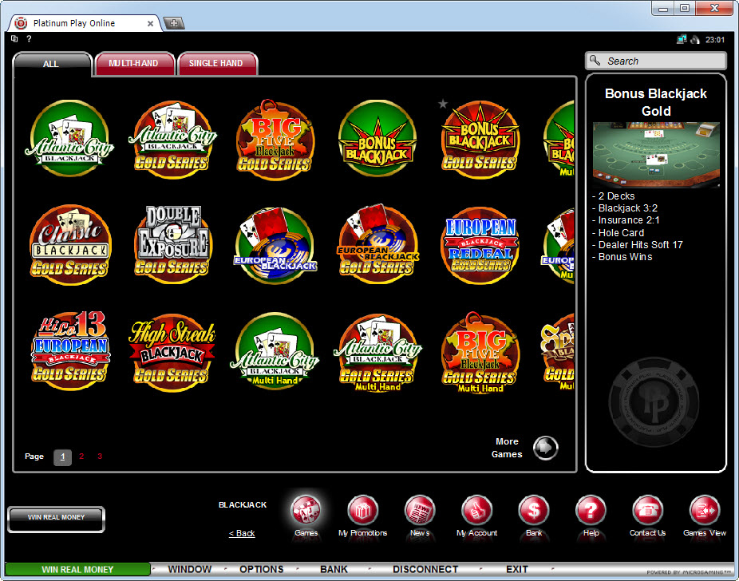Click the Games navigation icon
The image size is (739, 581).
click(x=306, y=511)
